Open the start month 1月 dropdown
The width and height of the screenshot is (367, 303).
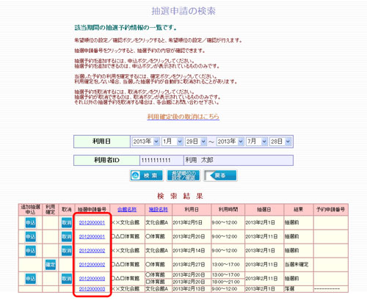tap(172, 142)
